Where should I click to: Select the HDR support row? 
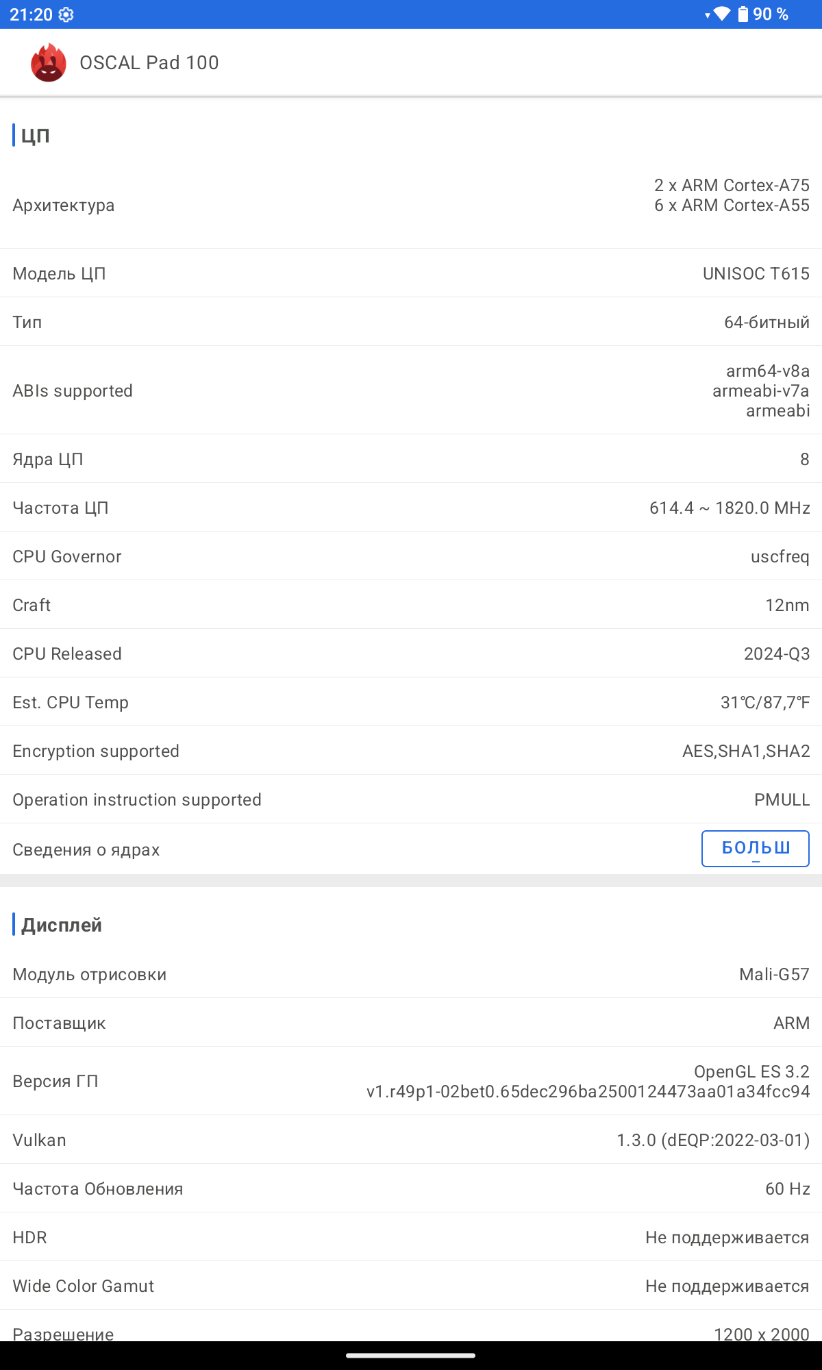tap(411, 1237)
